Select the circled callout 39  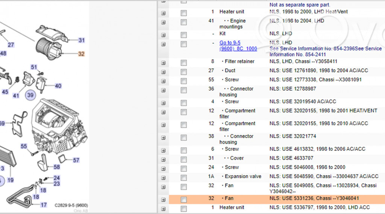pyautogui.click(x=30, y=95)
